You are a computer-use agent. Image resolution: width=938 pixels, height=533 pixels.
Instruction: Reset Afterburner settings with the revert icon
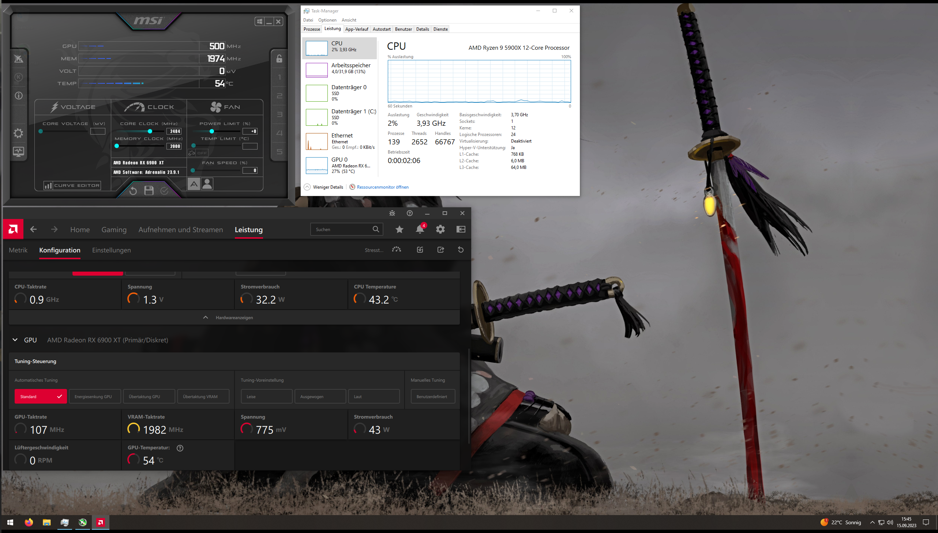point(133,191)
